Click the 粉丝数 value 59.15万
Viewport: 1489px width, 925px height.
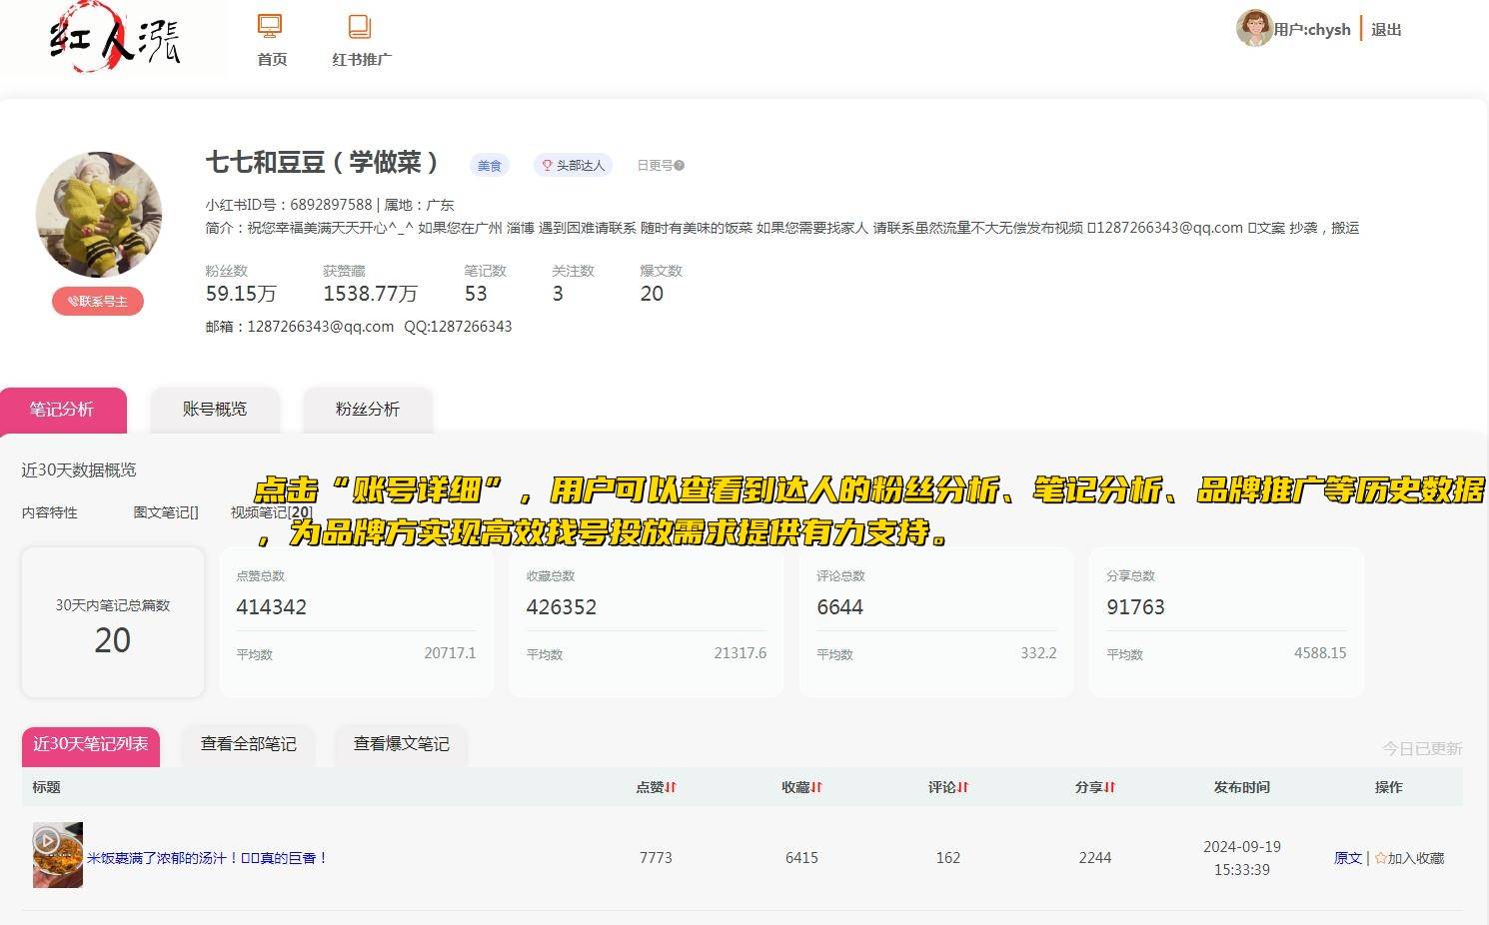tap(241, 294)
